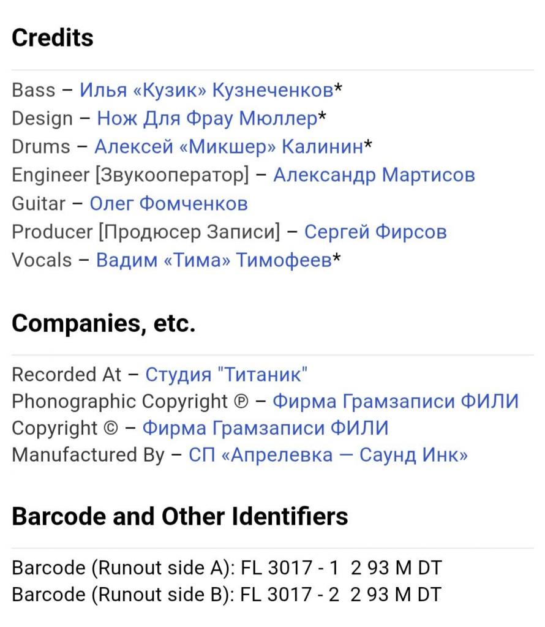Image resolution: width=545 pixels, height=627 pixels.
Task: Open engineer Александр Мартисов's page
Action: pos(374,175)
